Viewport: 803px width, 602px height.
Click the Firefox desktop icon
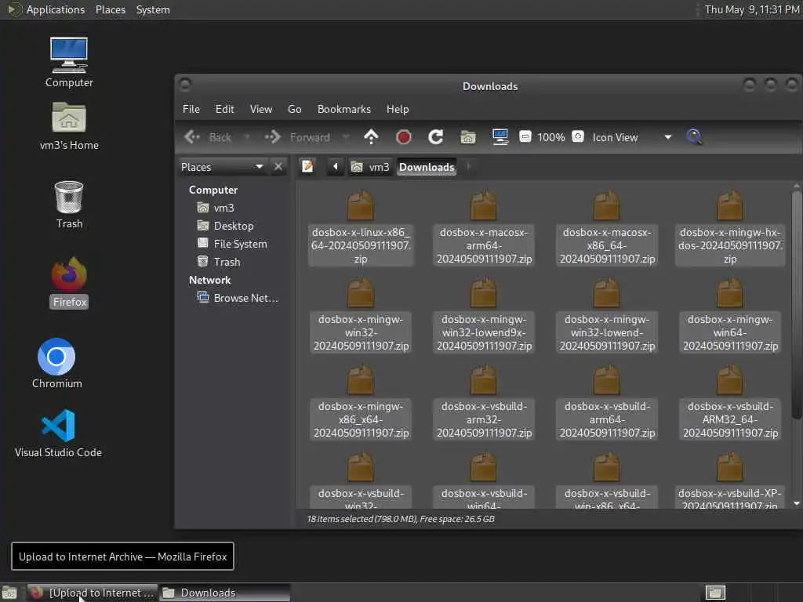click(x=69, y=282)
